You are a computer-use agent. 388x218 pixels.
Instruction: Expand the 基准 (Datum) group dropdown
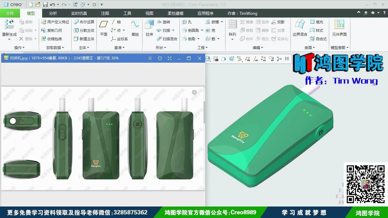coord(119,48)
